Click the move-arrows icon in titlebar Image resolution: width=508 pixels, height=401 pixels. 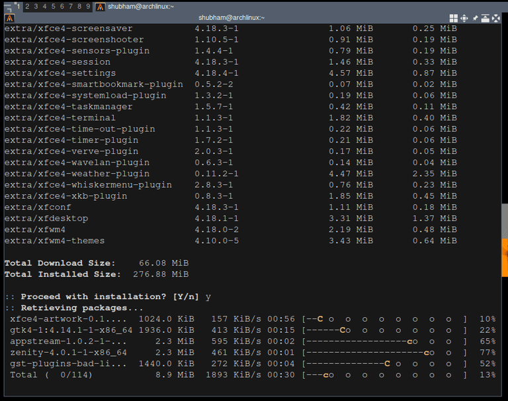tap(464, 18)
